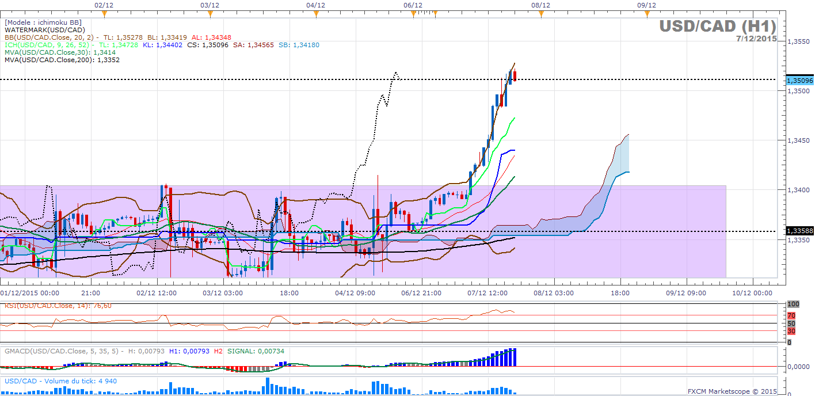Click the '06/12 21:00' time axis label
This screenshot has height=396, width=819.
421,292
